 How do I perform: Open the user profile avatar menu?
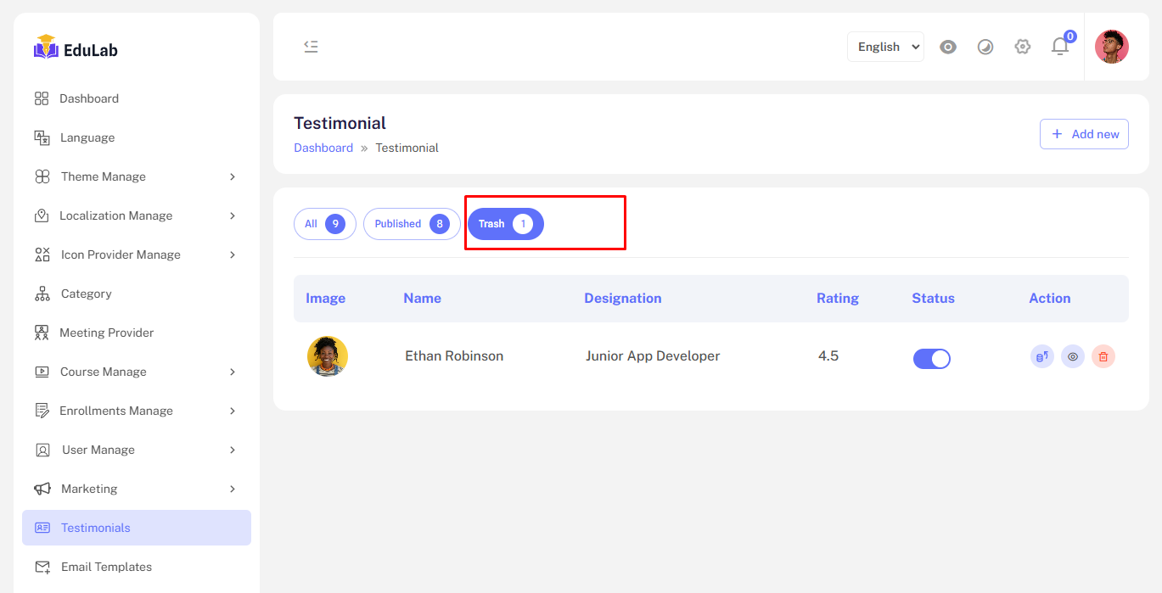[1111, 47]
